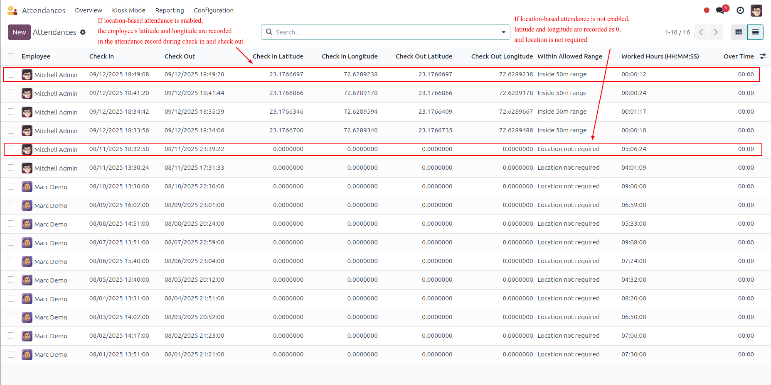Expand the search options dropdown arrow
Viewport: 771px width, 385px height.
[503, 32]
